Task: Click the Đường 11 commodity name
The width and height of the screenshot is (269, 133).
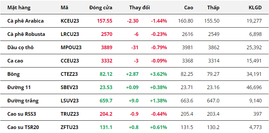Action: (x=18, y=87)
